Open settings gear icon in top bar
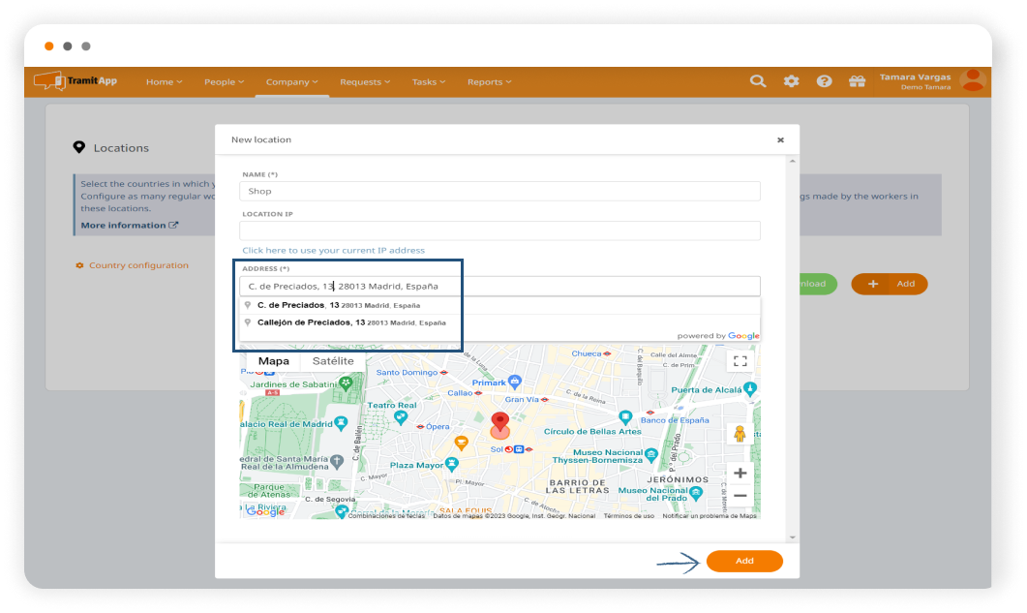 (x=791, y=81)
